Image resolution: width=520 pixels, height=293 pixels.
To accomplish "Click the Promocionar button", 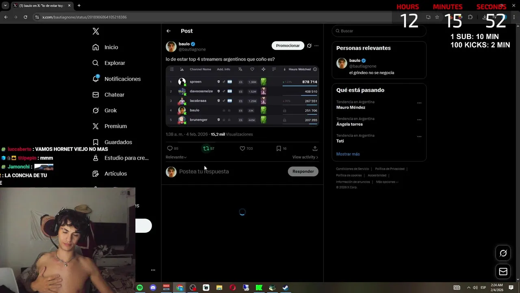I will (288, 46).
